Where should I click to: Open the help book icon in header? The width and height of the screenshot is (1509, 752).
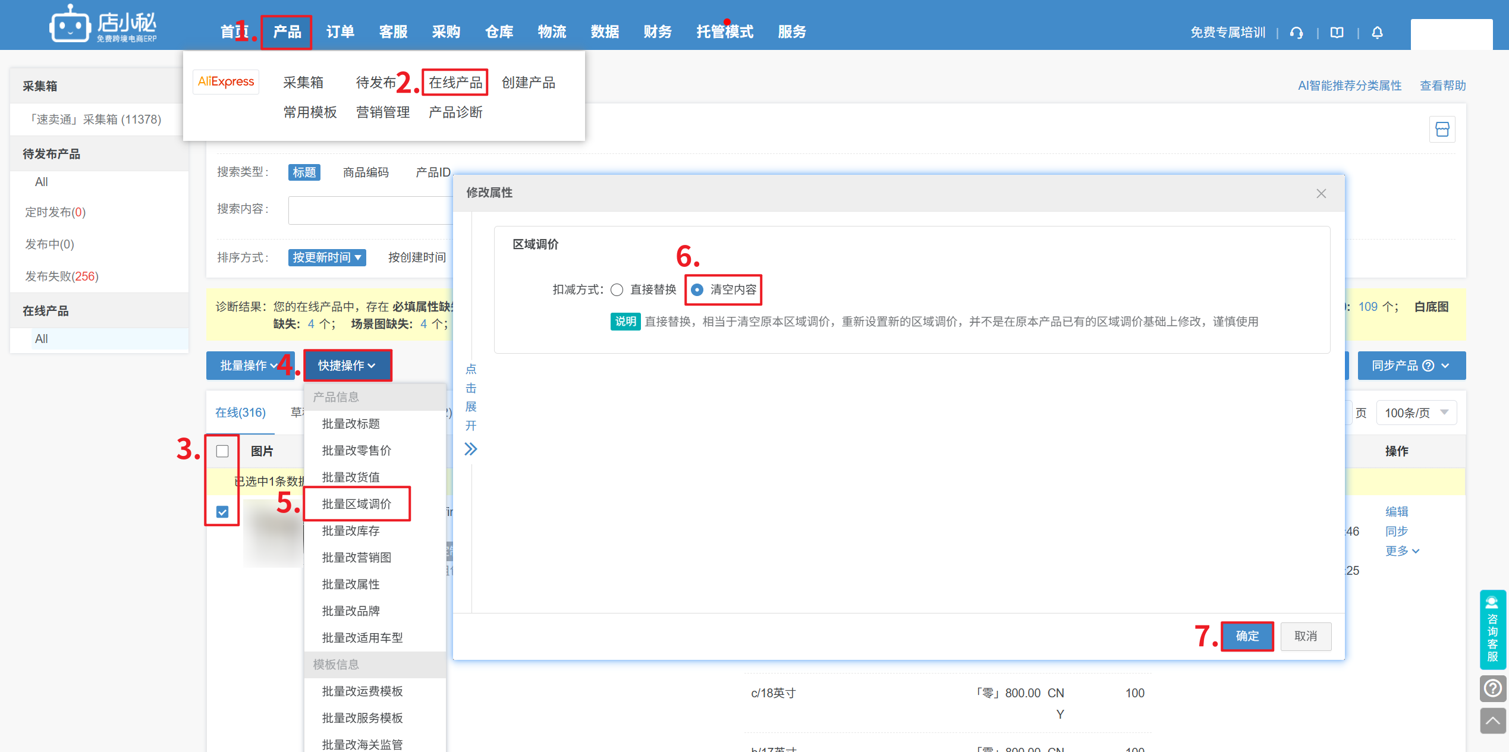1337,33
